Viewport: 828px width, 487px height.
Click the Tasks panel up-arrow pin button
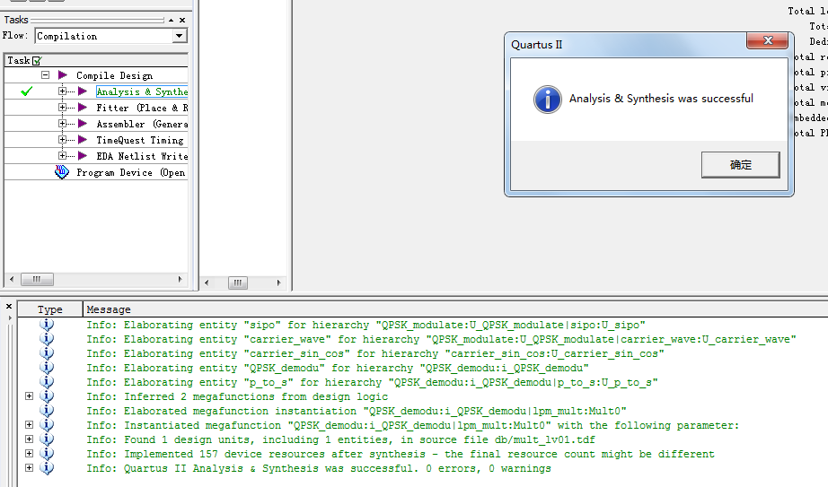pyautogui.click(x=172, y=20)
